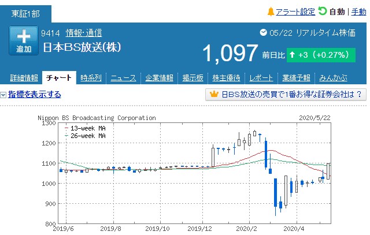
Task: Click the chart title Nippon BS Broadcasting Corporation
Action: [x=97, y=118]
